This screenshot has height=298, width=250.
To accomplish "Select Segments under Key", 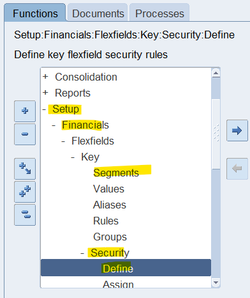I will coord(116,173).
